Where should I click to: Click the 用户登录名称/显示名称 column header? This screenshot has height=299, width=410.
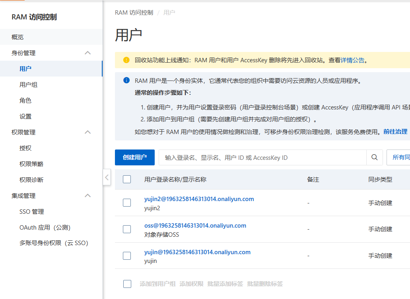(x=175, y=179)
